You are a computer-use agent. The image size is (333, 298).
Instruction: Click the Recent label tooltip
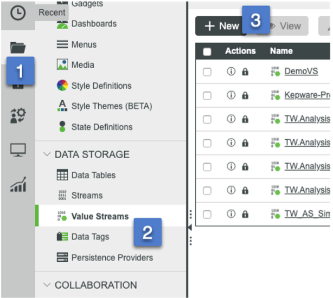pyautogui.click(x=52, y=12)
